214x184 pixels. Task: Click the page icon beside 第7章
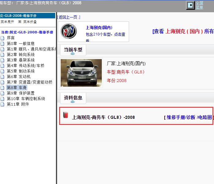[x=2, y=82]
